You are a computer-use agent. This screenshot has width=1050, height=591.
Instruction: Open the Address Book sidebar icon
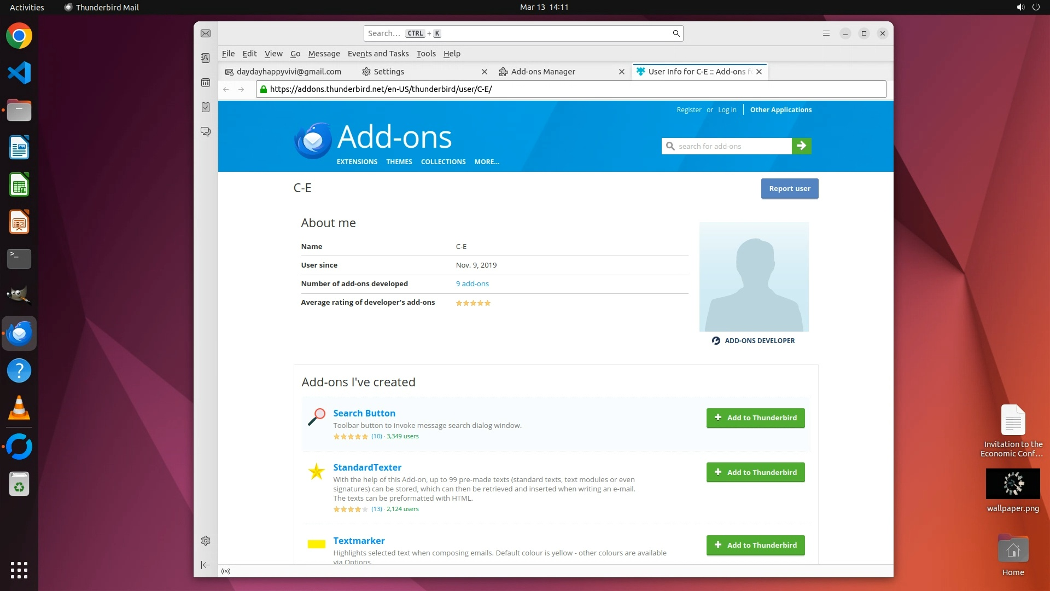(206, 58)
